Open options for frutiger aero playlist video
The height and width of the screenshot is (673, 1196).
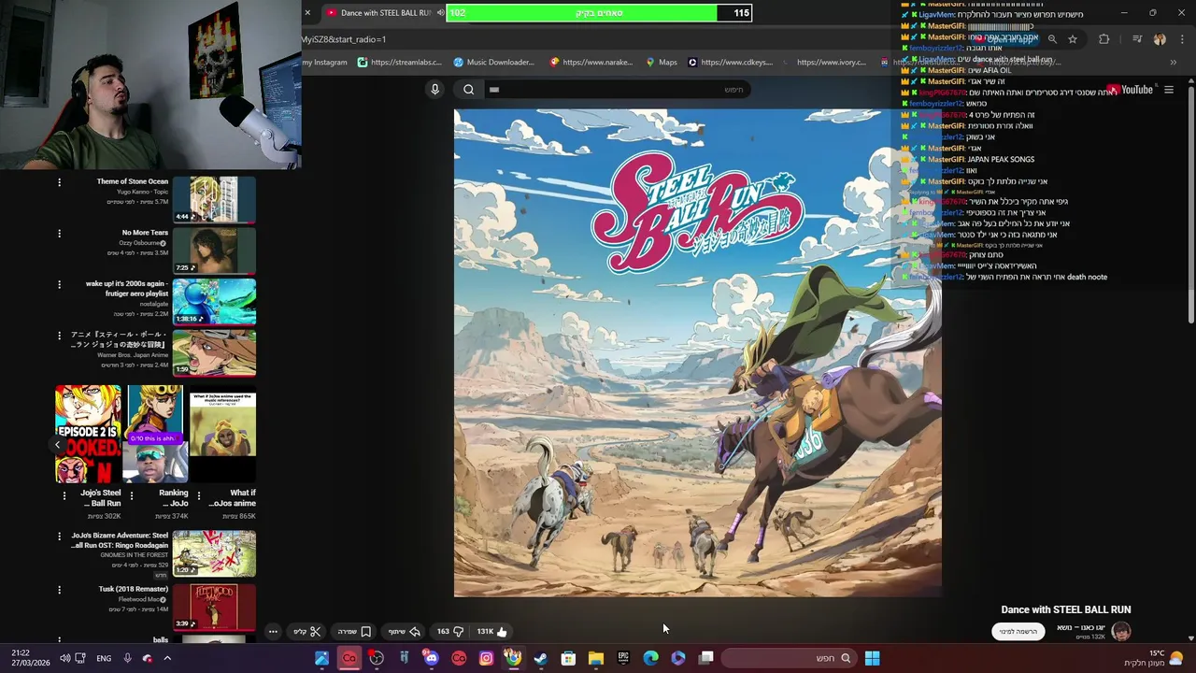click(x=59, y=284)
